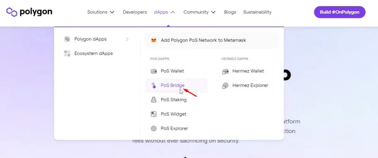Click the PoS Wallet icon
378x158 pixels.
154,71
